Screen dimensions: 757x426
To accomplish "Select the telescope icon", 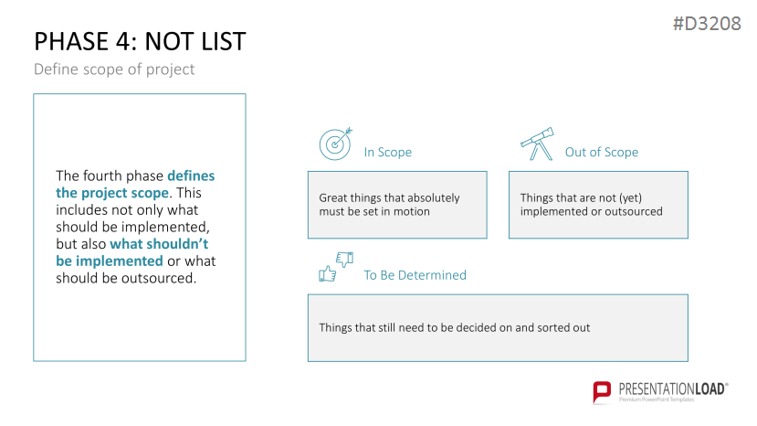I will 536,144.
